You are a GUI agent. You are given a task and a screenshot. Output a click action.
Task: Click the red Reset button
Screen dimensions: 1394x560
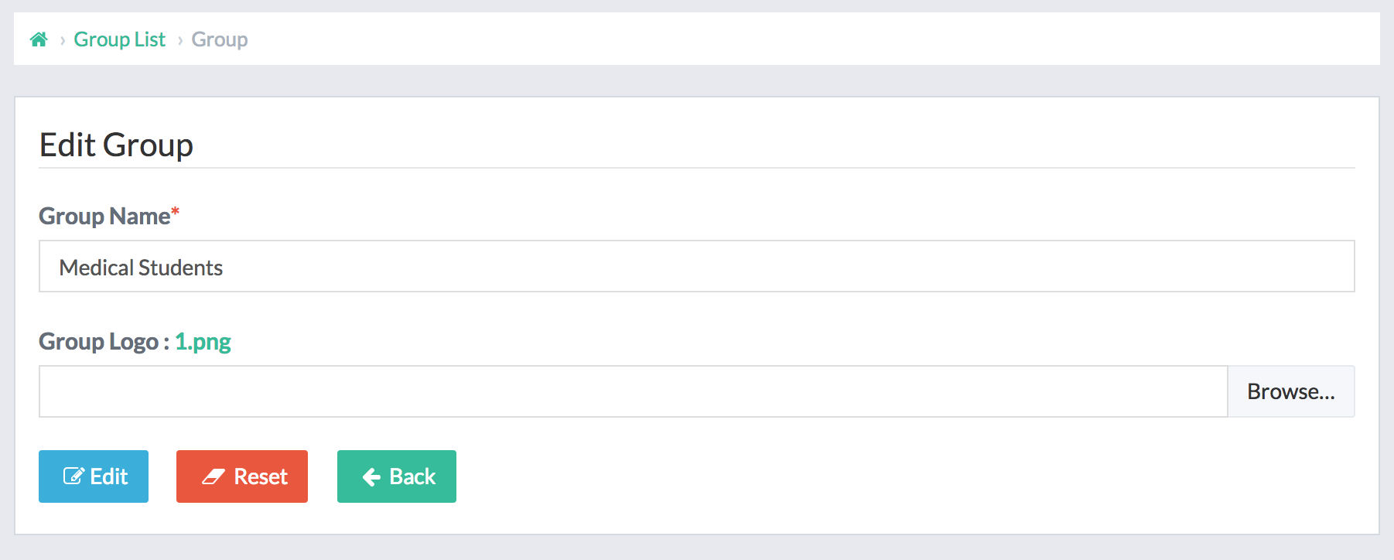coord(242,476)
